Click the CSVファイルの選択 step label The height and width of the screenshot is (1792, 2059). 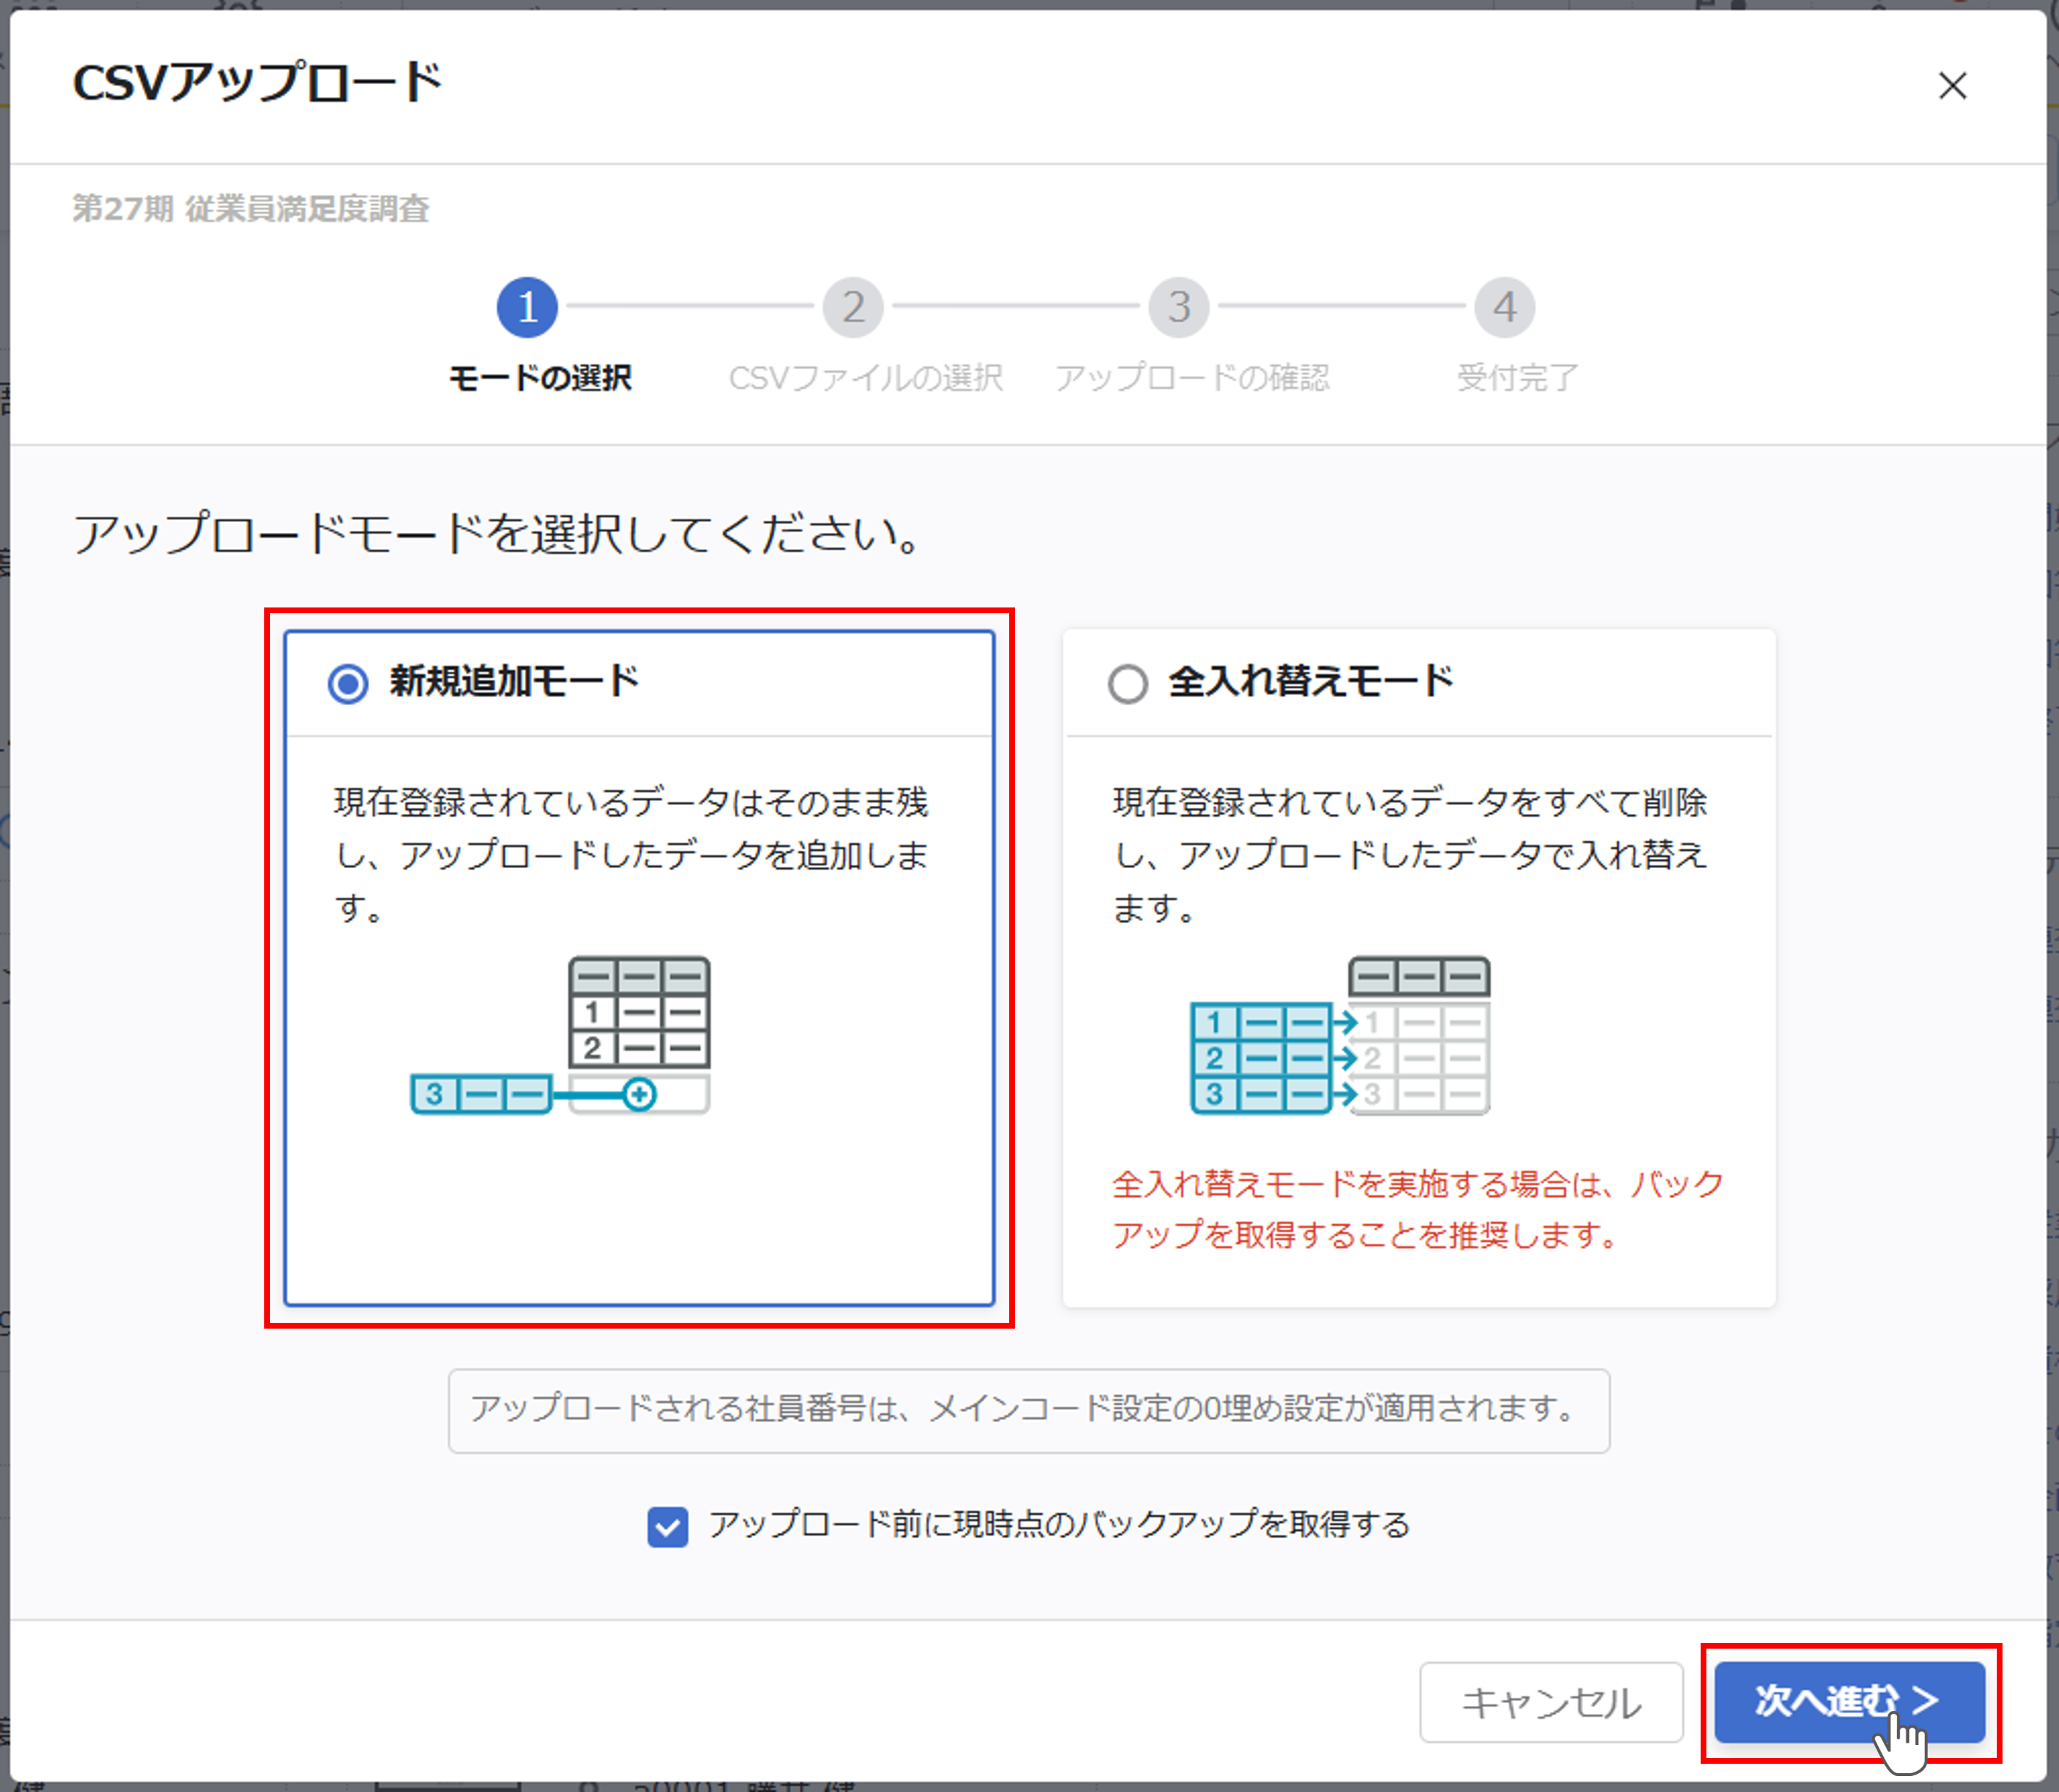coord(866,378)
